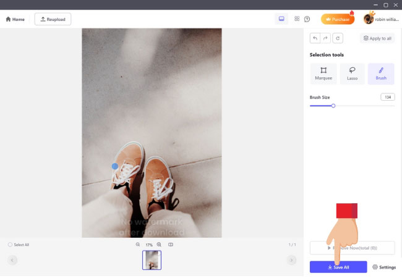The height and width of the screenshot is (278, 402).
Task: Zoom in with the plus magnifier
Action: coord(159,245)
